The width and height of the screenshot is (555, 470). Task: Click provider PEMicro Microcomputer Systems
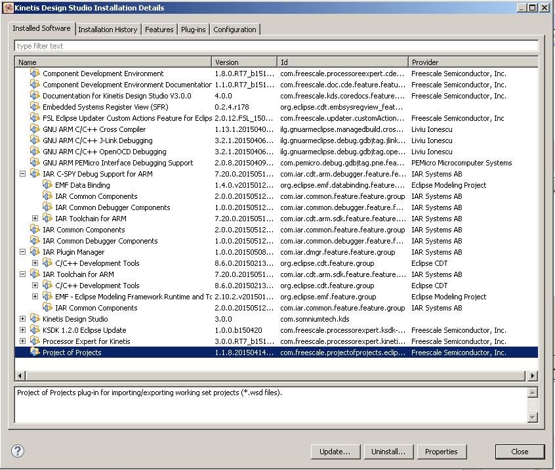click(462, 163)
